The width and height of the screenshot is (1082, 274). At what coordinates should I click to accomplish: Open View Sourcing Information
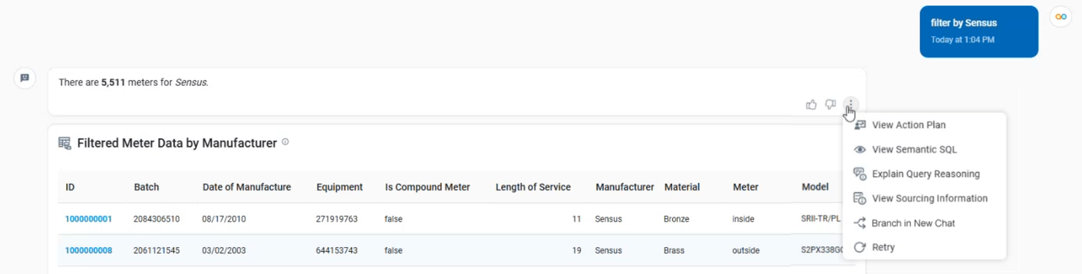pos(929,199)
